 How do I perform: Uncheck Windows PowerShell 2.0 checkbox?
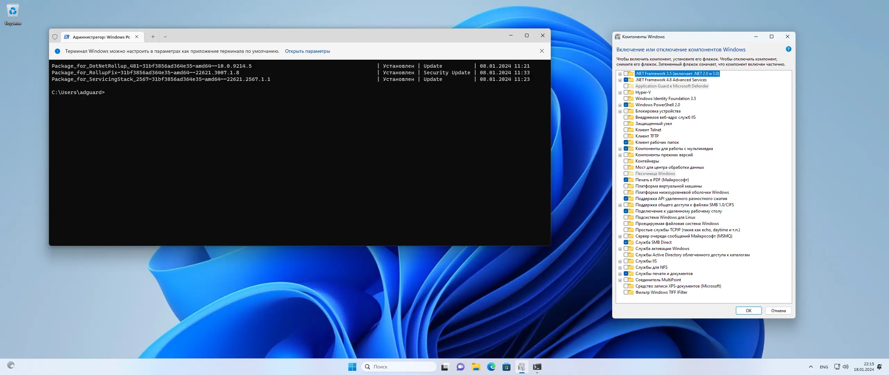click(x=626, y=105)
